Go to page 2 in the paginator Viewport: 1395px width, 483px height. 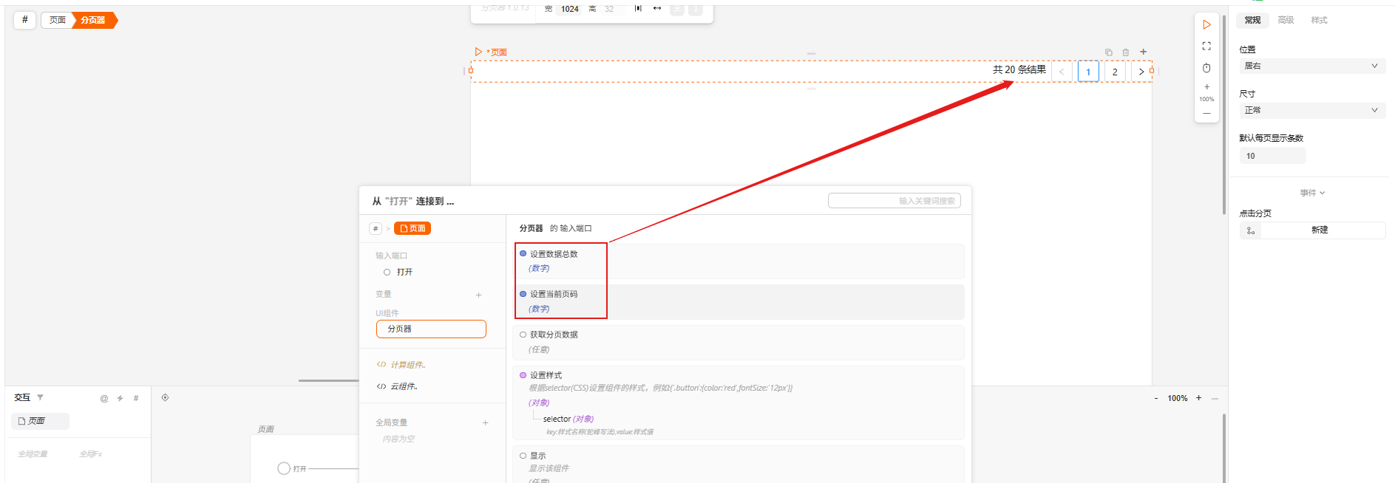[x=1115, y=72]
